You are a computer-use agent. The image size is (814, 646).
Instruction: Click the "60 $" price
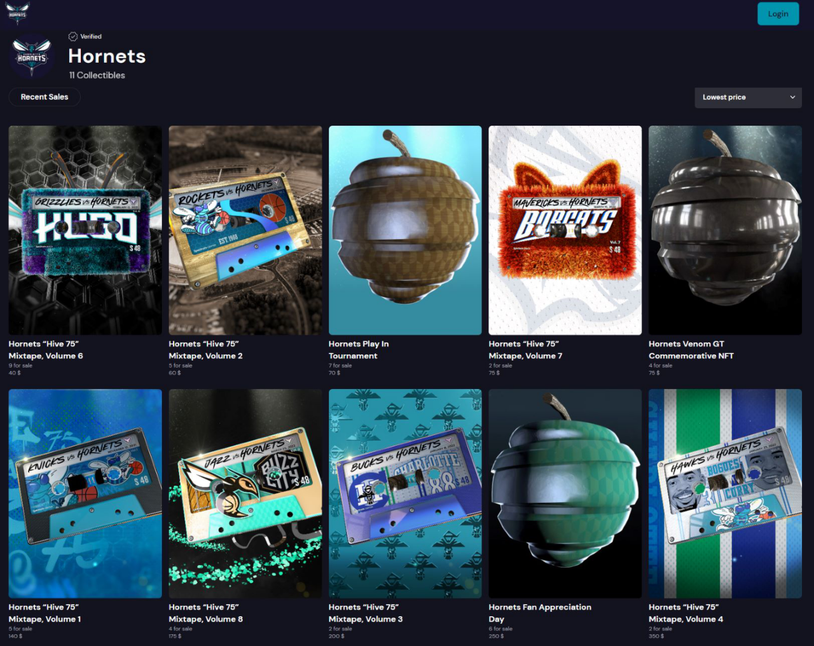[175, 373]
